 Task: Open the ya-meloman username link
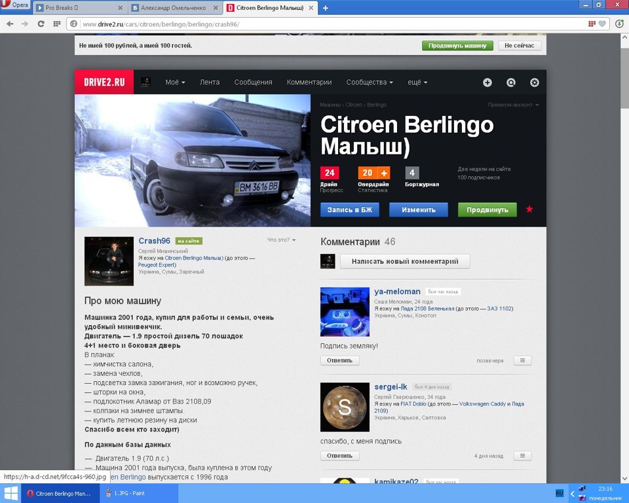coord(397,291)
